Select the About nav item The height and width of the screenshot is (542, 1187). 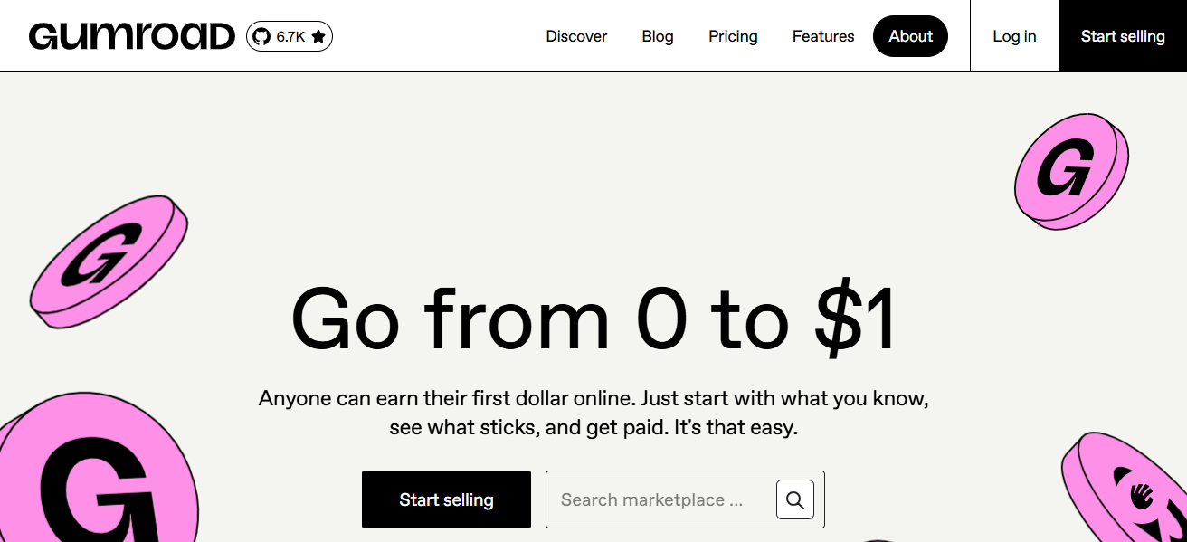[x=910, y=36]
